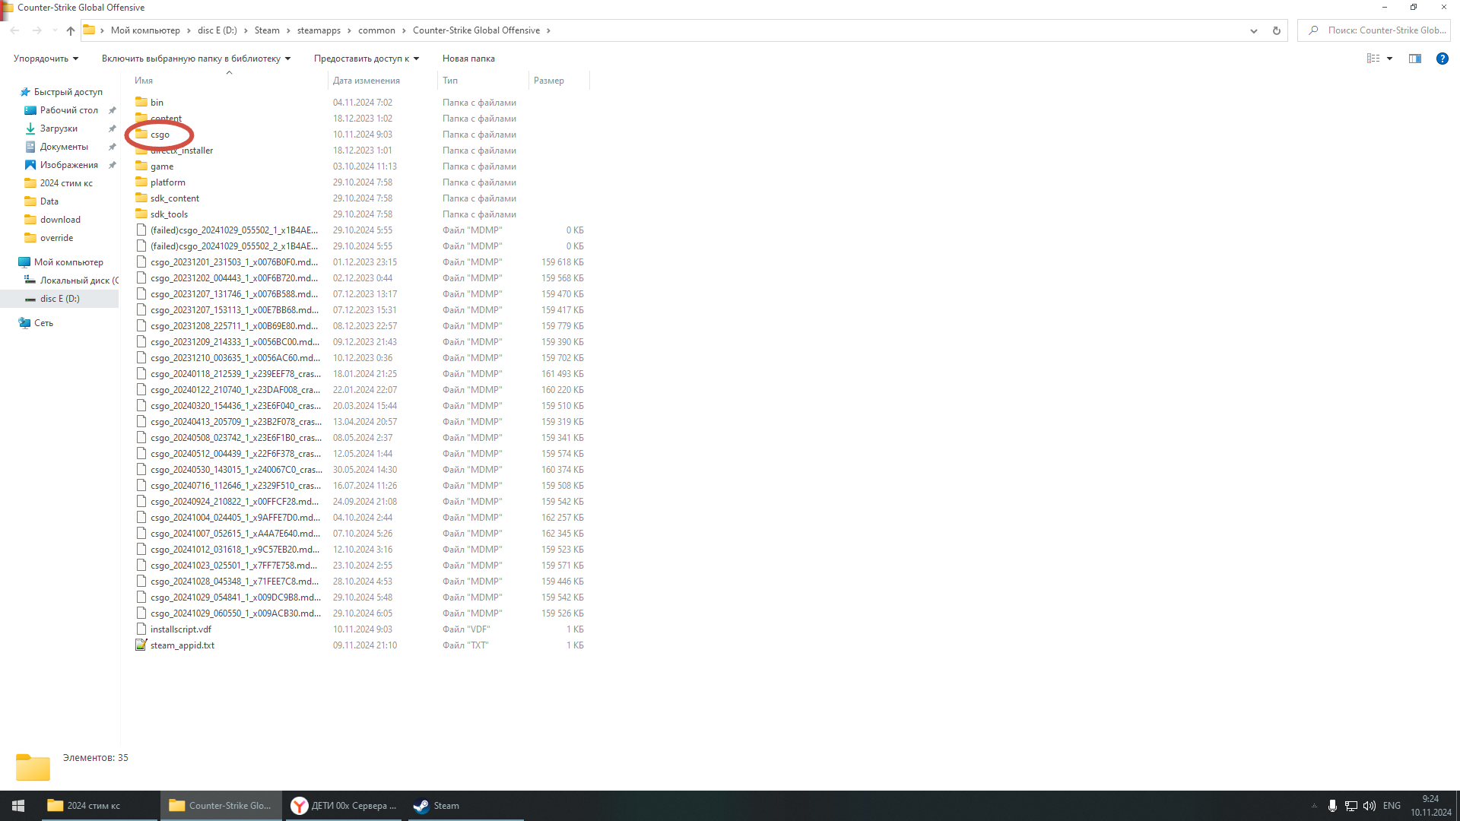Select the platform folder icon
1460x821 pixels.
(141, 182)
